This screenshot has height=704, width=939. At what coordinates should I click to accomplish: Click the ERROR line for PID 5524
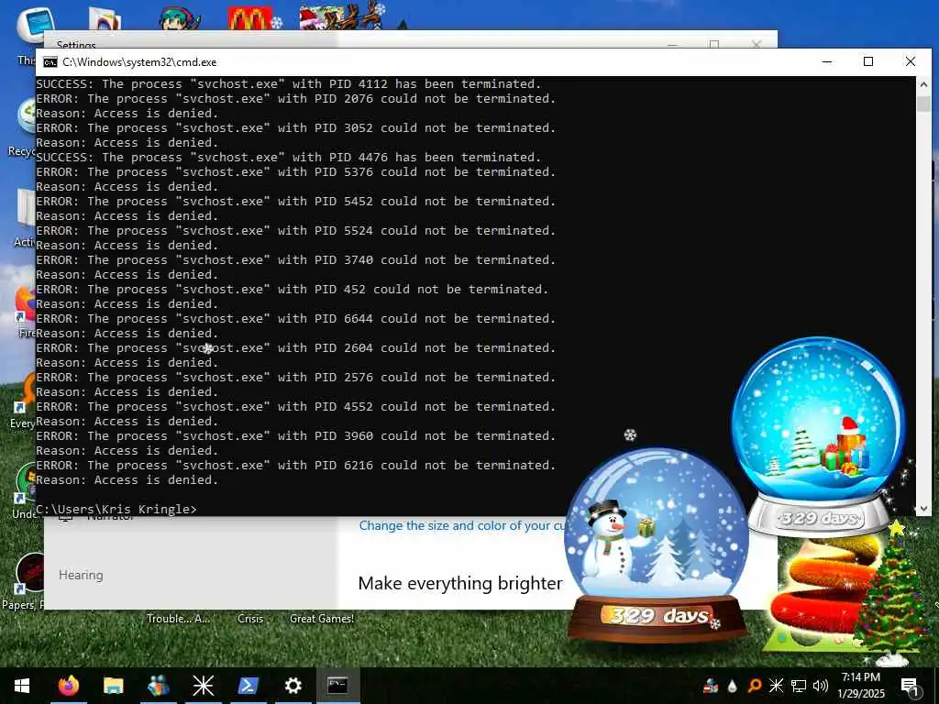296,230
